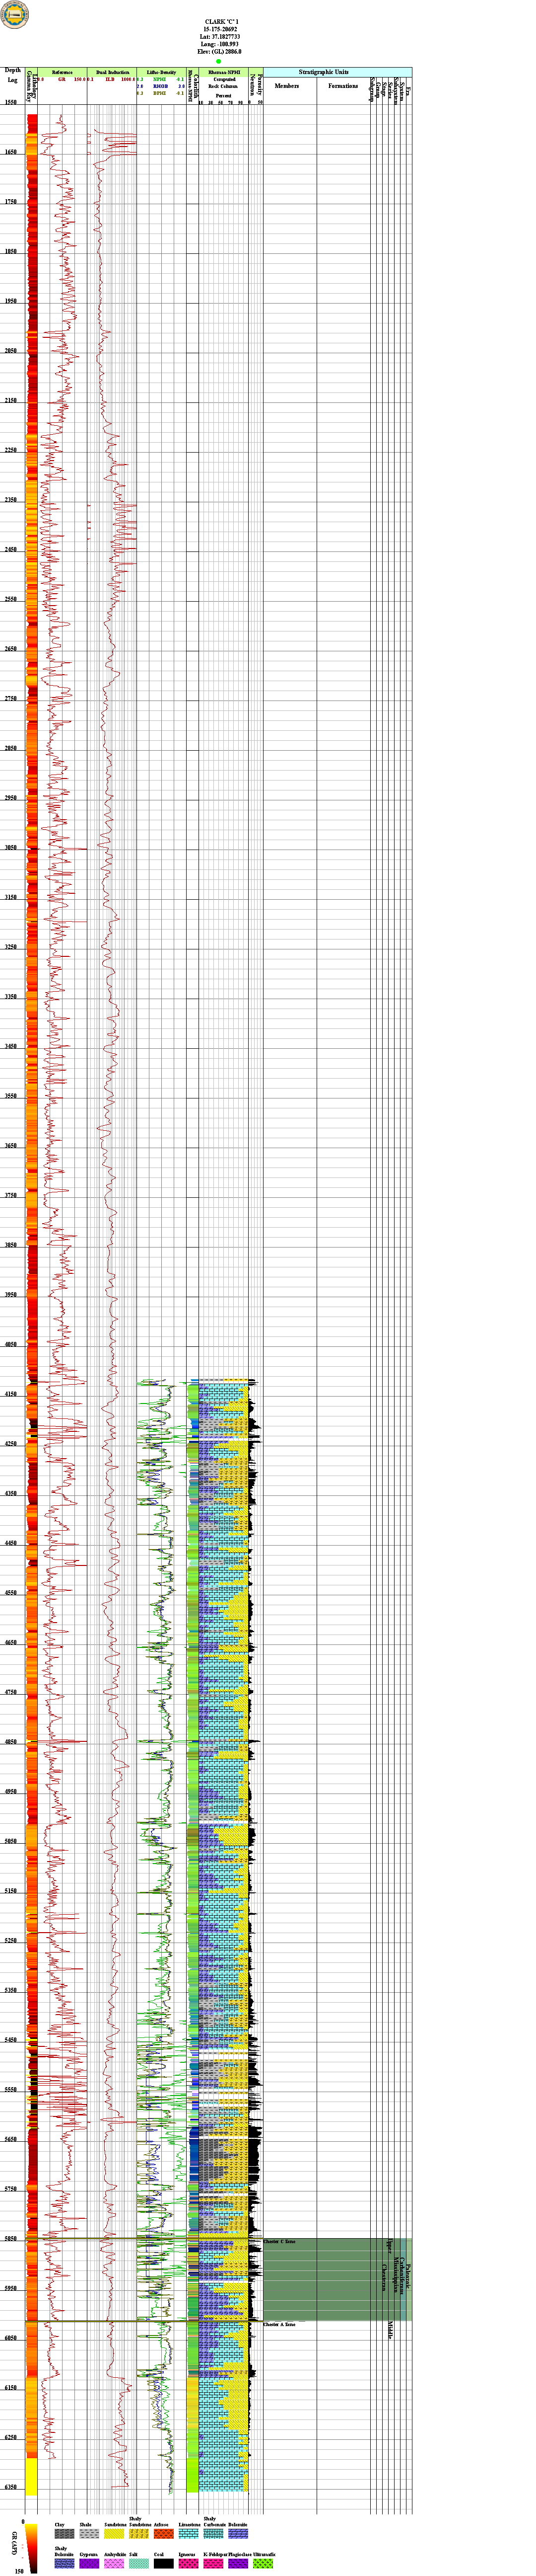Select the Shale lithology swatch
The image size is (536, 2576).
coord(90,2534)
